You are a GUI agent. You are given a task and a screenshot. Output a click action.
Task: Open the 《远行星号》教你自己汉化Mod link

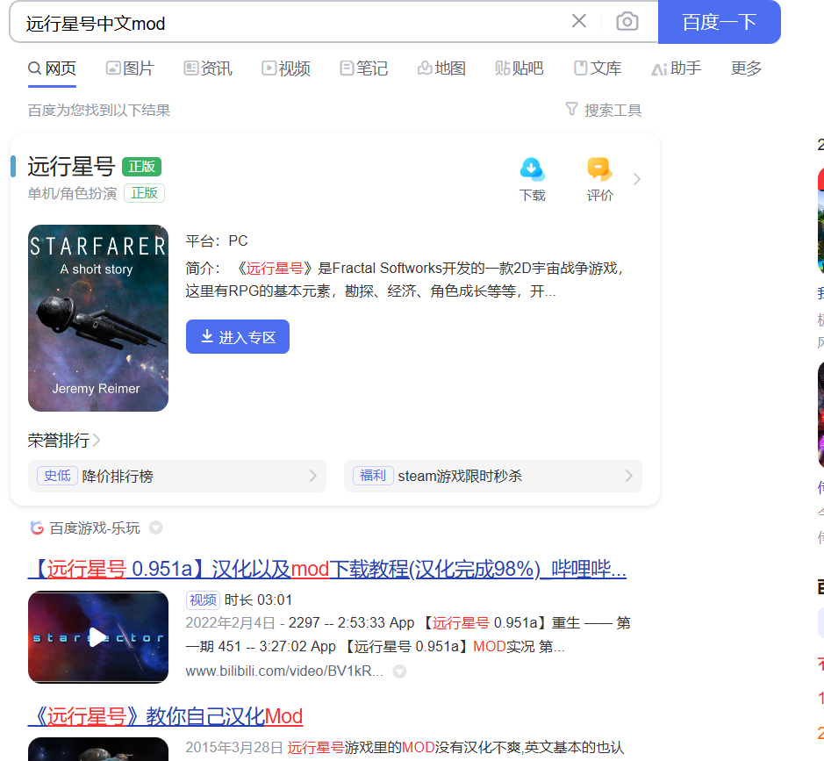[166, 716]
